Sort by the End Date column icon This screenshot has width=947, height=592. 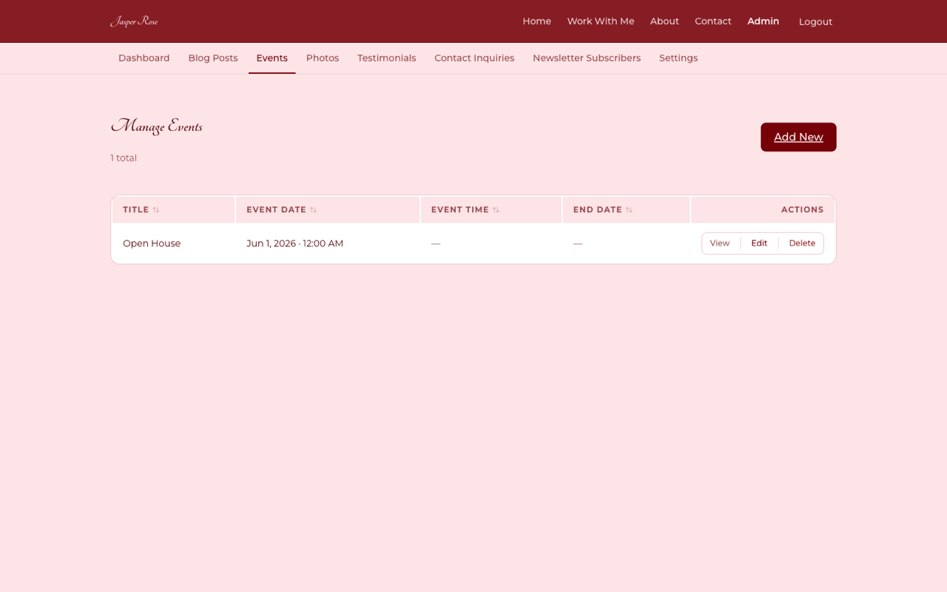click(629, 210)
